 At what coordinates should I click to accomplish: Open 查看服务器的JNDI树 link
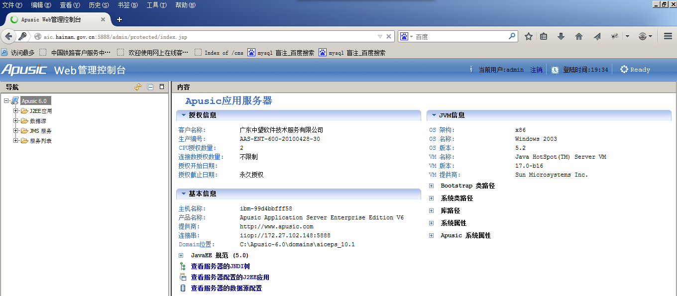click(x=221, y=267)
